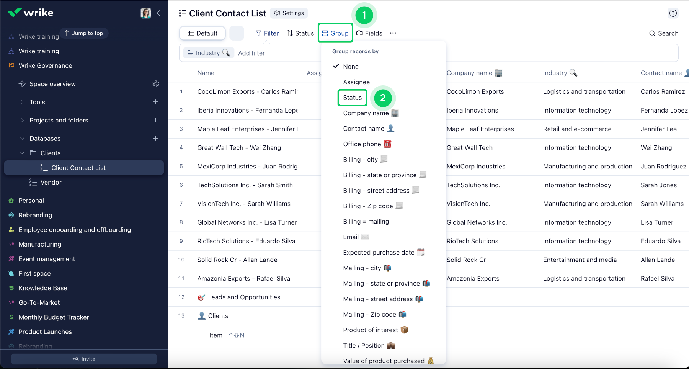Click Jump to top button

(x=84, y=33)
